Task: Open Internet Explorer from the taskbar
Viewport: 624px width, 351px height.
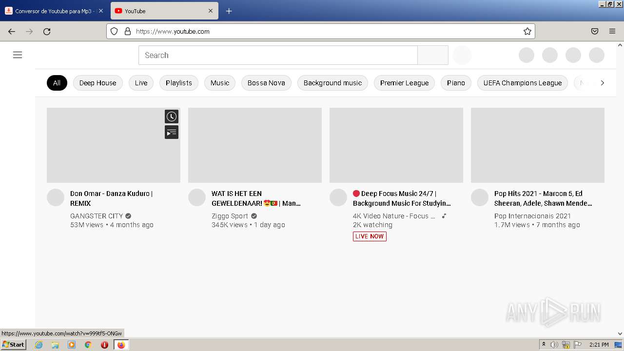Action: [x=39, y=345]
